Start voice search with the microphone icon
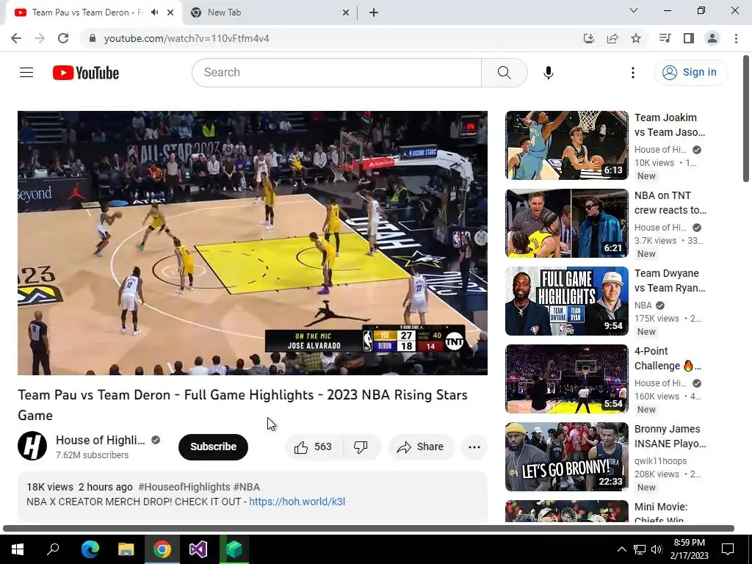Image resolution: width=752 pixels, height=564 pixels. click(548, 73)
